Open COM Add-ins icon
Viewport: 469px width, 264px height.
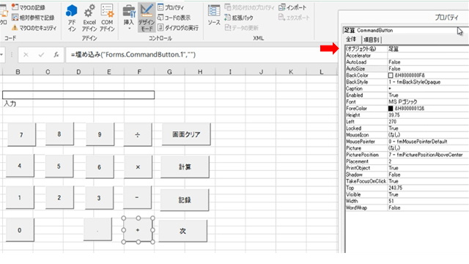[x=107, y=12]
